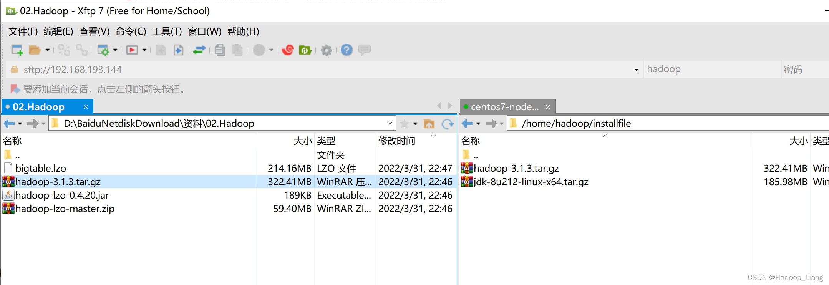The image size is (829, 285).
Task: Open the File (文件) menu
Action: 23,31
